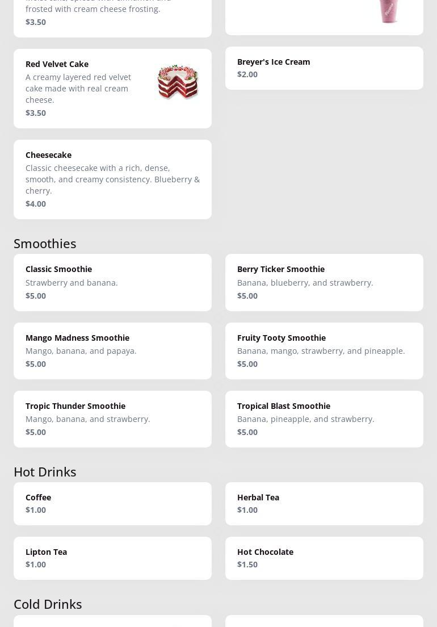Click the pink smoothie cup image
The height and width of the screenshot is (627, 437).
[388, 11]
